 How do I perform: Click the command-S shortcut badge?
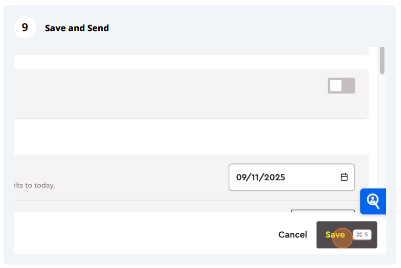(362, 234)
